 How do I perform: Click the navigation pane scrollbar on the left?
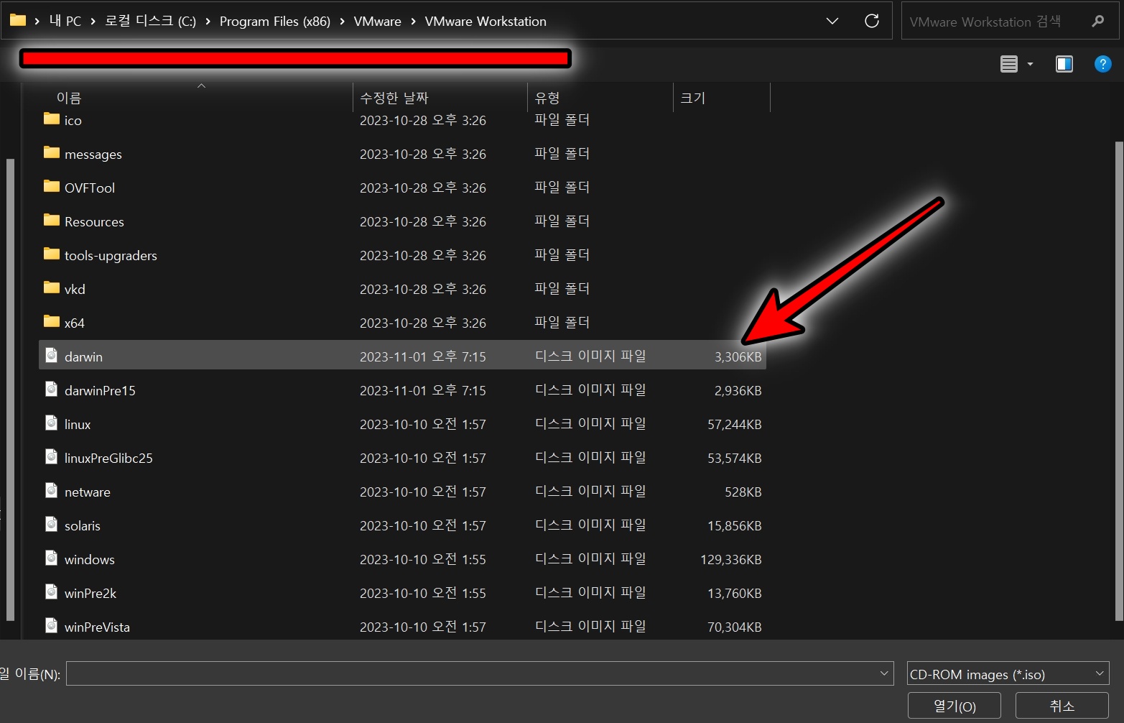point(10,388)
